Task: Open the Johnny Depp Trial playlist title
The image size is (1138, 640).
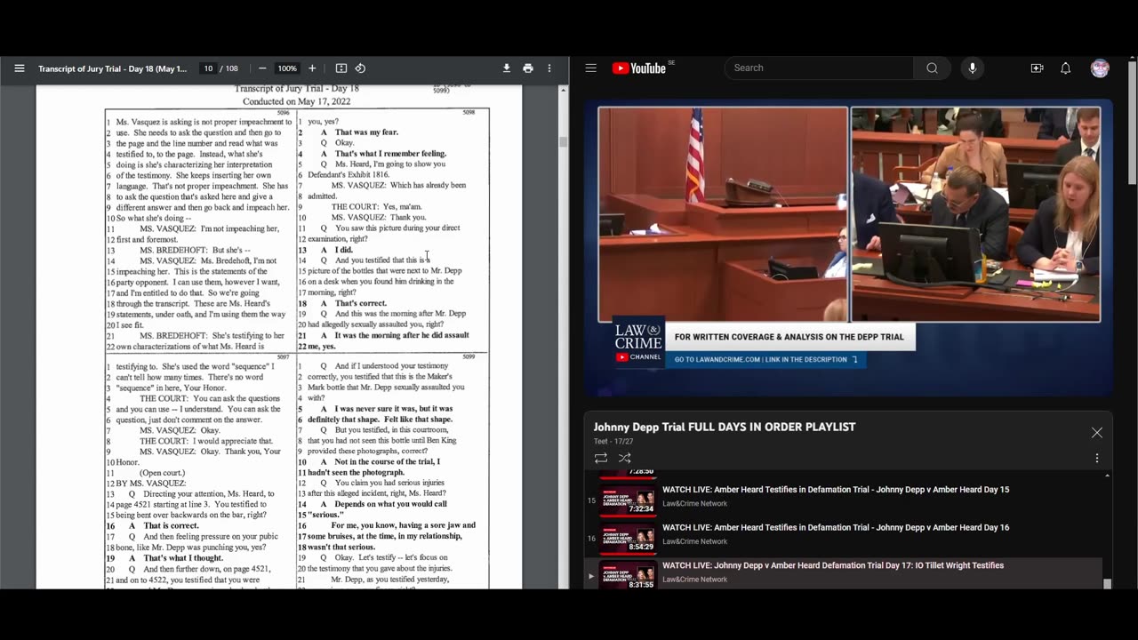Action: (725, 428)
